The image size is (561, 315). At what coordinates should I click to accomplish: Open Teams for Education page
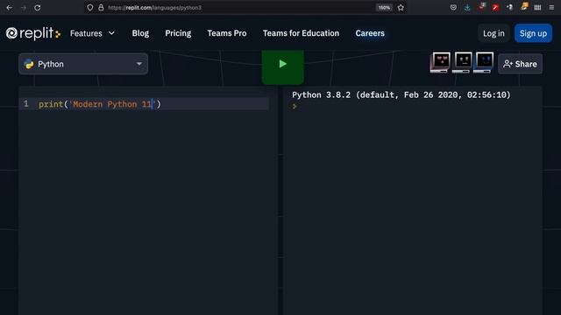[x=301, y=33]
